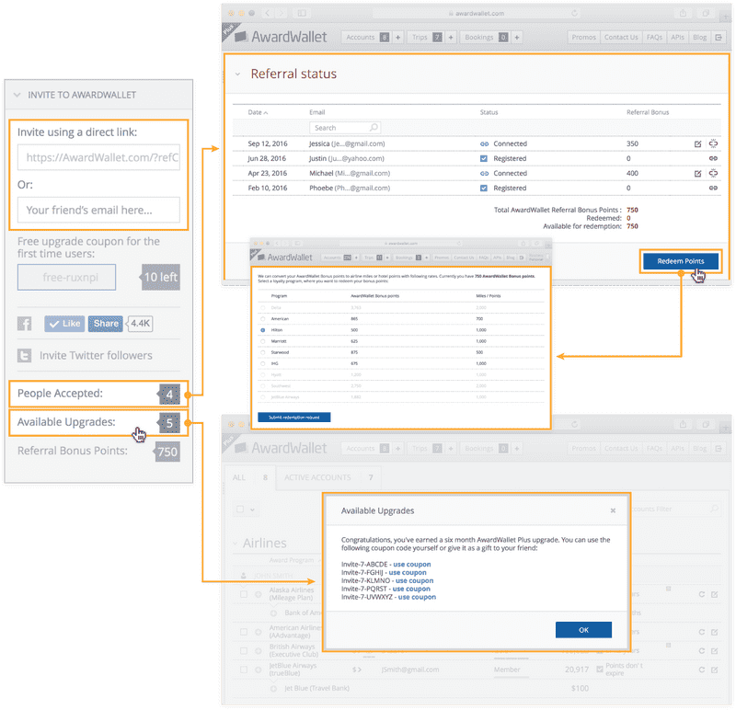Collapse the Invite to AwardWallet panel
This screenshot has width=736, height=710.
point(17,95)
